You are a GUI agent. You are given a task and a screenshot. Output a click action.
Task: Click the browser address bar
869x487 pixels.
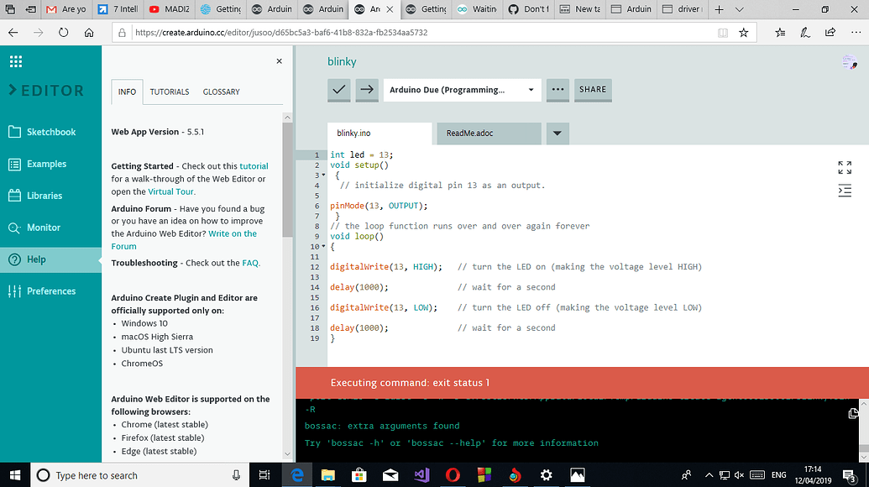tap(420, 34)
